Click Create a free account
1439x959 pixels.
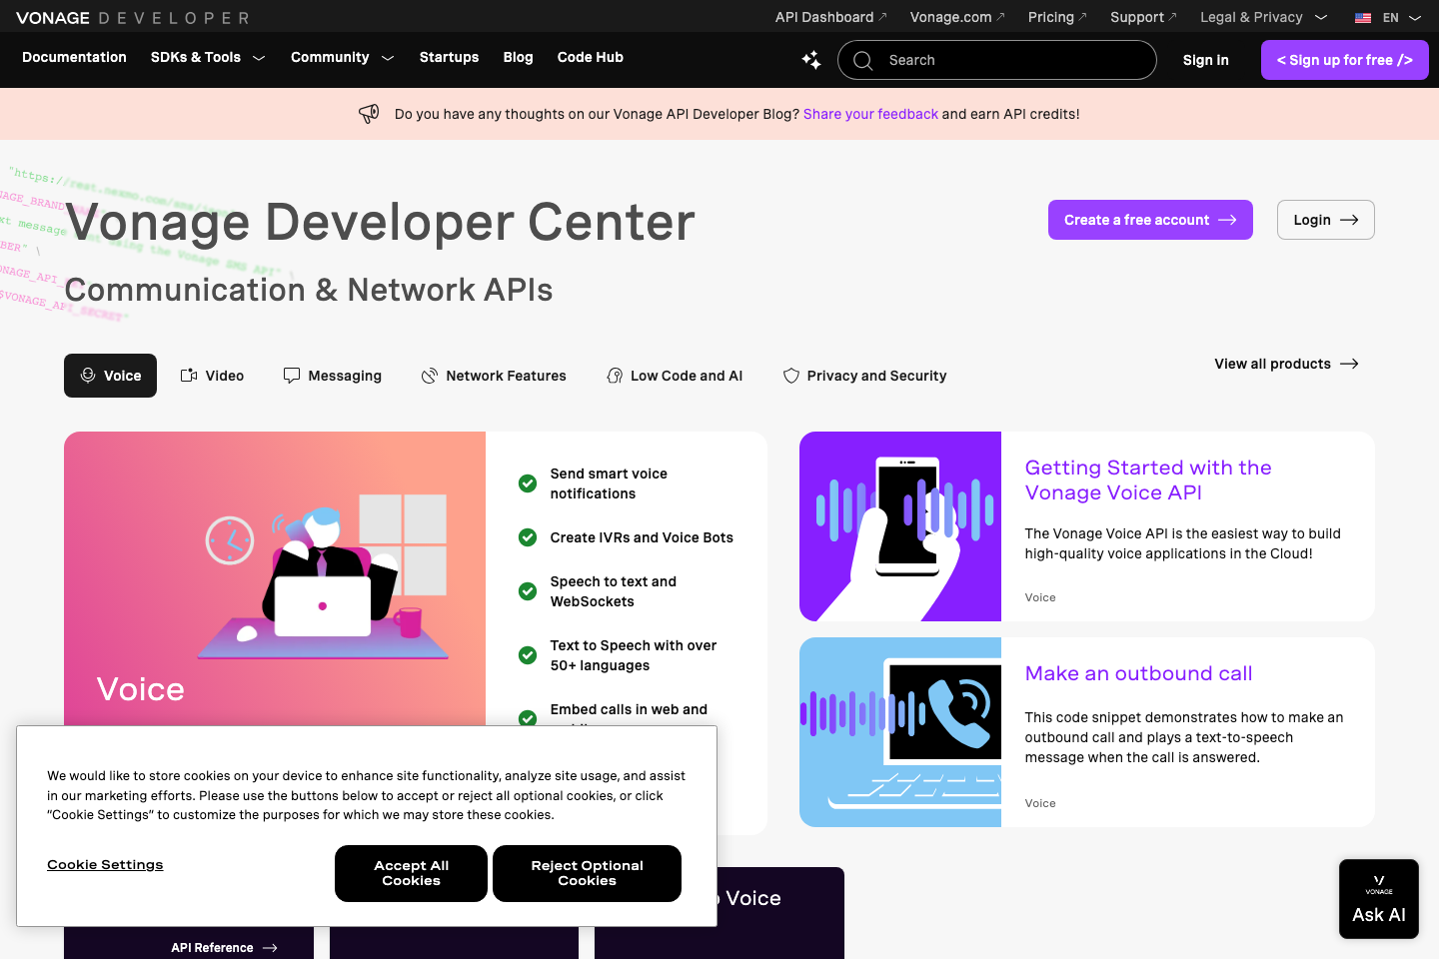pyautogui.click(x=1150, y=219)
